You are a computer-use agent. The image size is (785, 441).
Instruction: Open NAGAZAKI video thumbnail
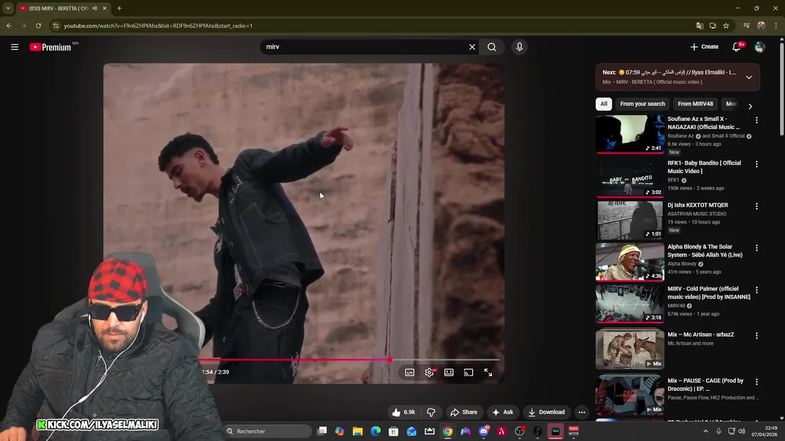(630, 134)
